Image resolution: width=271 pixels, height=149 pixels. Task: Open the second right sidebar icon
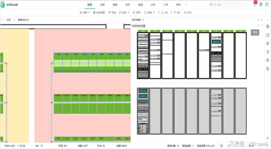(268, 35)
